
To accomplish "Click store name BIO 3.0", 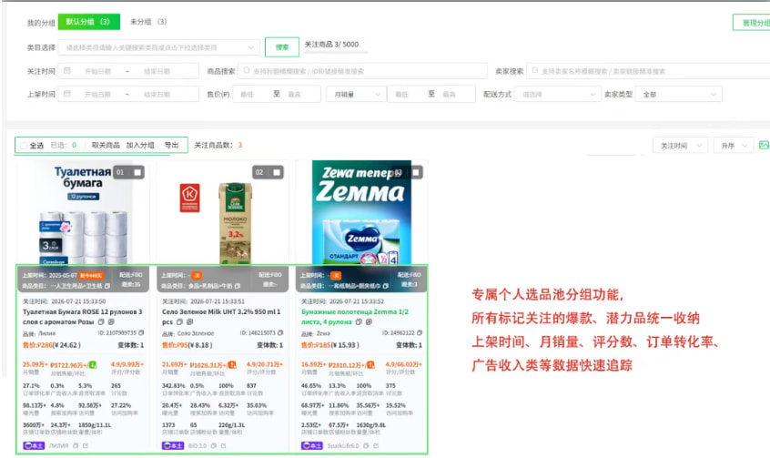I will (x=198, y=446).
